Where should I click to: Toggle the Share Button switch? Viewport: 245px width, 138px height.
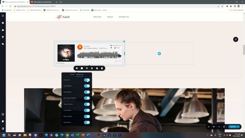[x=87, y=104]
